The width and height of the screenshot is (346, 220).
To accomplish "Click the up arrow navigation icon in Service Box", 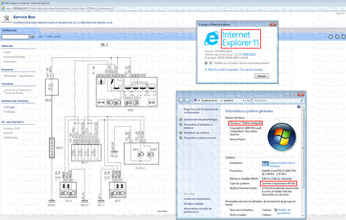I will click(330, 37).
